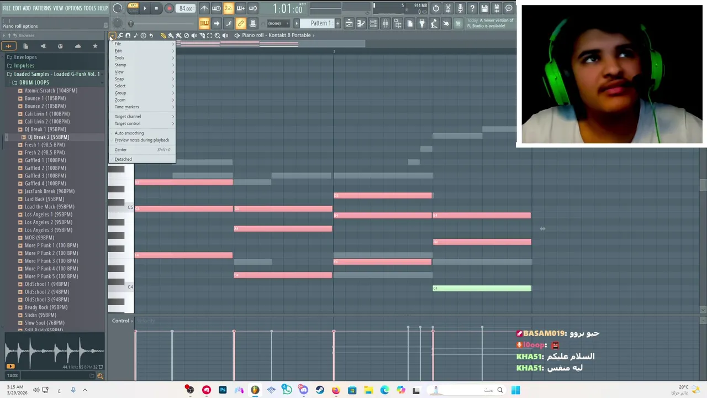Click the Metronome icon in top toolbar
The width and height of the screenshot is (707, 398).
[204, 8]
